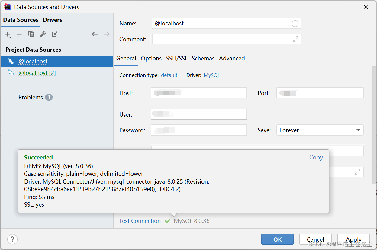377x250 pixels.
Task: Change connection type default link
Action: tap(169, 75)
